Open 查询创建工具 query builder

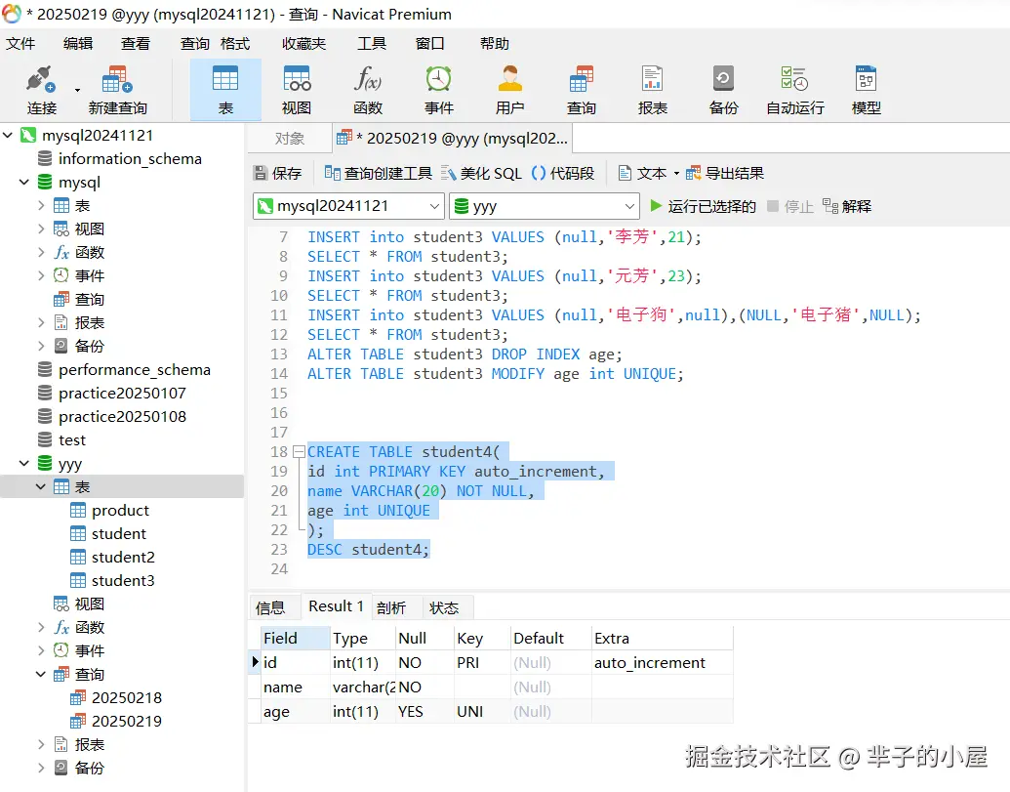(378, 174)
